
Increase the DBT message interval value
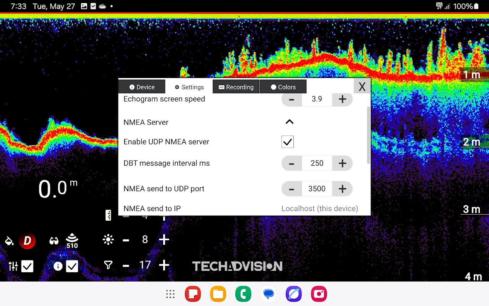tap(342, 163)
